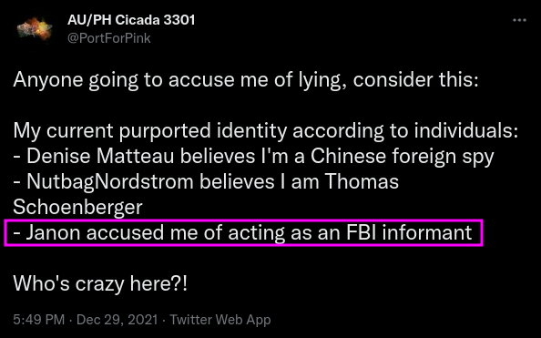Visit the @PortForPink handle link
541x338 pixels.
tap(109, 38)
